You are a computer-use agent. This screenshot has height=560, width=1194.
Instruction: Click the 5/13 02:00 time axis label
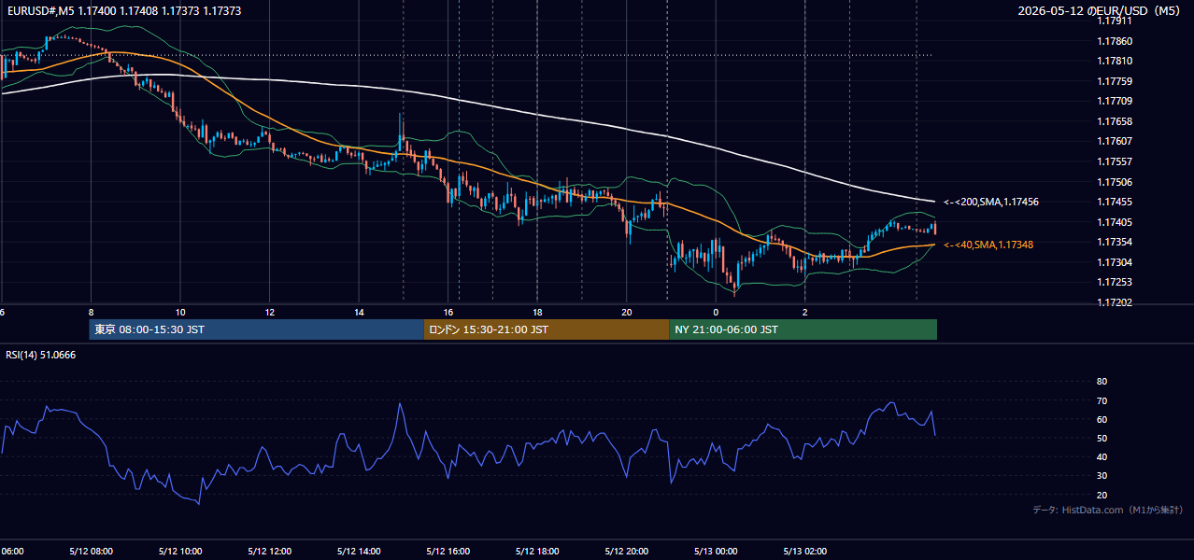[805, 551]
